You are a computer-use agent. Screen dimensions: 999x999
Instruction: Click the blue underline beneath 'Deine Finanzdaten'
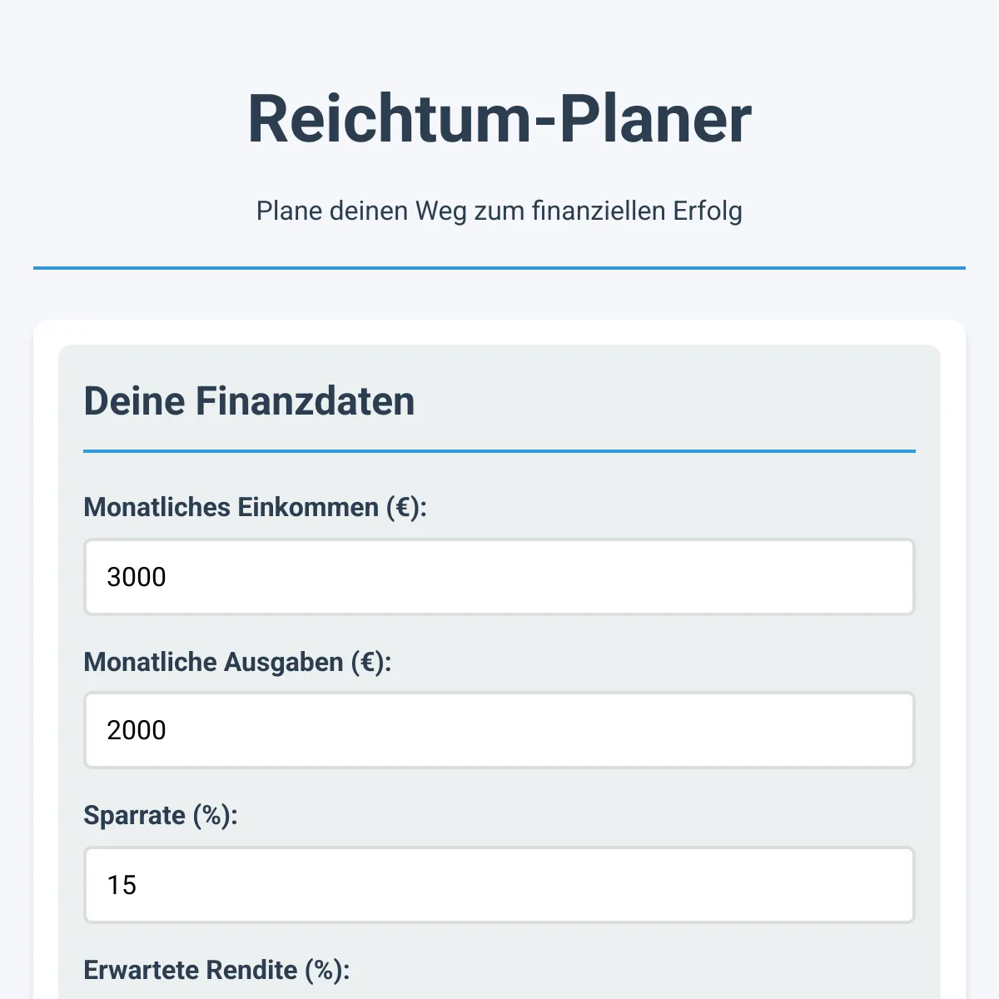499,451
